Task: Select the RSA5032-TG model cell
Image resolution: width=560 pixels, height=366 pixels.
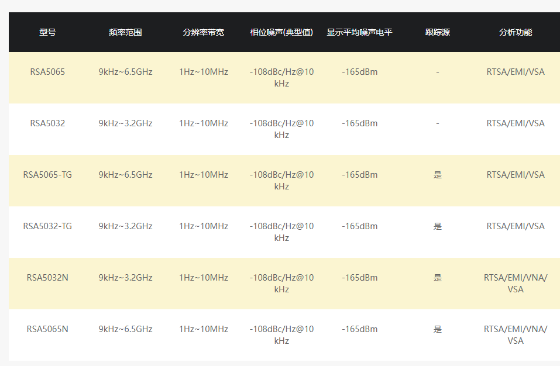Action: pos(47,226)
